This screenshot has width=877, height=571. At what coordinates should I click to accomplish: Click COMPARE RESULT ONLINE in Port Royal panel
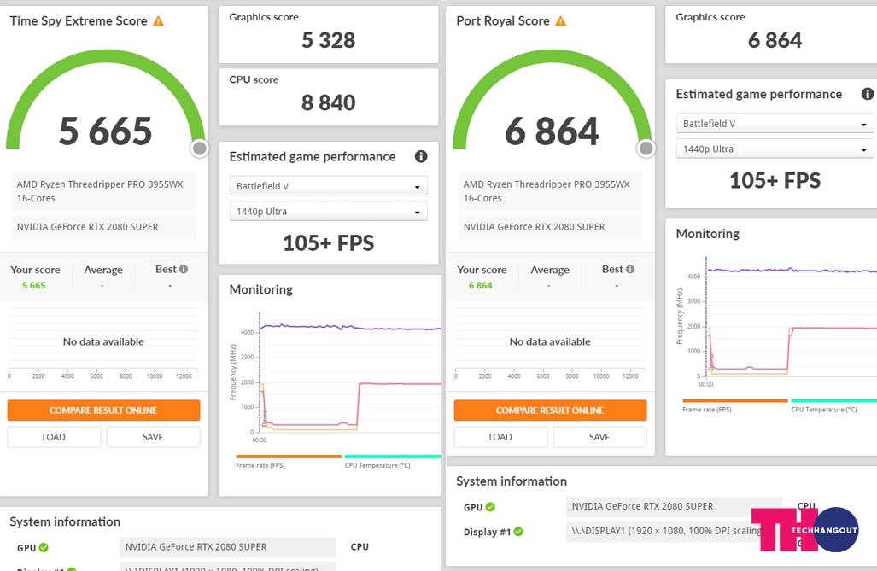coord(550,410)
